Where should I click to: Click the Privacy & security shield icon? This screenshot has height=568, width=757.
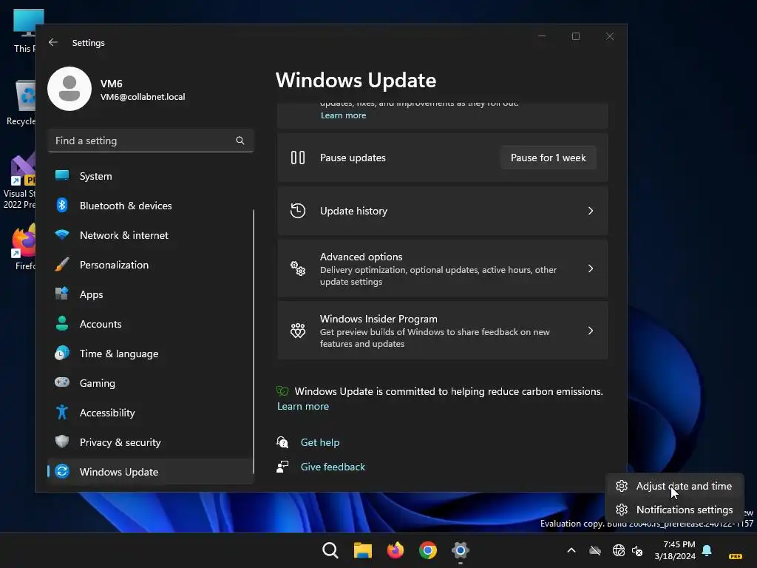tap(62, 442)
